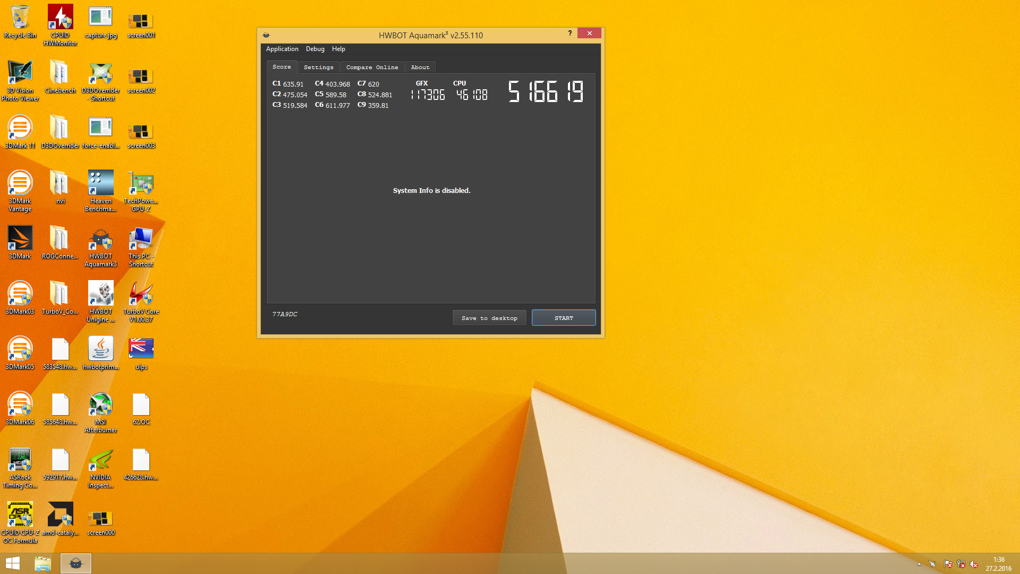
Task: Close the HWBOT Aquamark3 window
Action: [589, 33]
